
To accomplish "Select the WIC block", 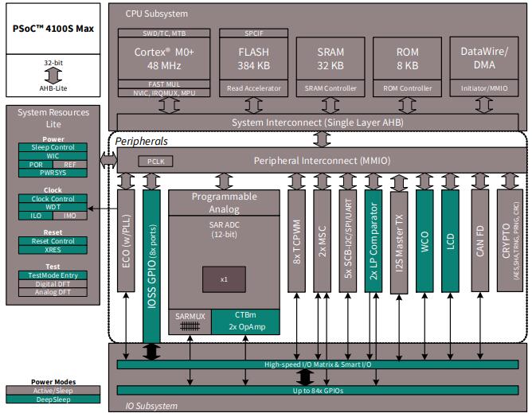I will [53, 156].
